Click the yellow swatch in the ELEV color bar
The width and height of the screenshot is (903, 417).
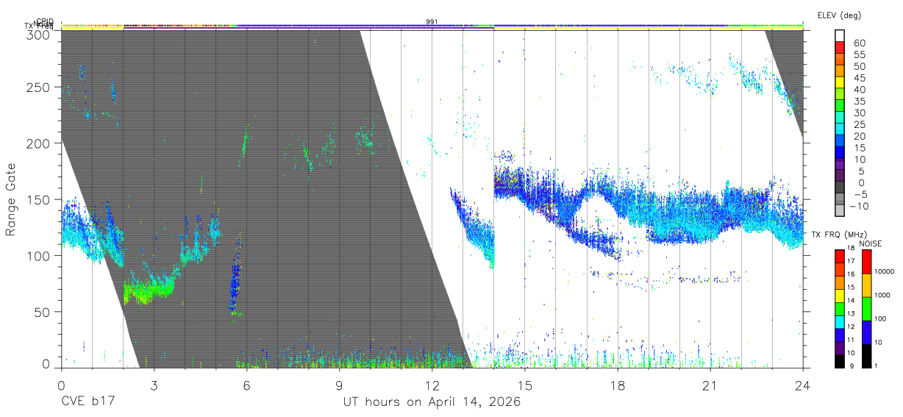pos(840,82)
